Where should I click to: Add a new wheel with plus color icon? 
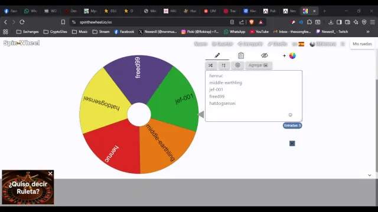289,55
